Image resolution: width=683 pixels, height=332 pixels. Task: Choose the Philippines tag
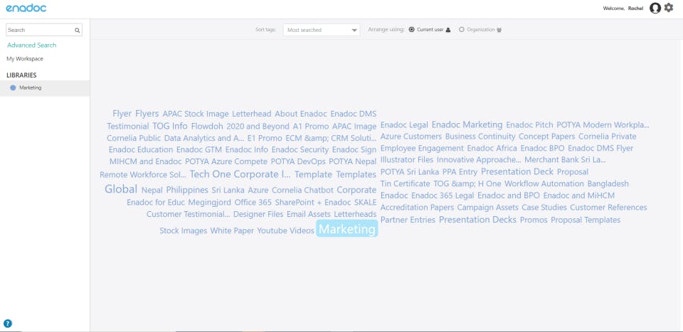(187, 190)
